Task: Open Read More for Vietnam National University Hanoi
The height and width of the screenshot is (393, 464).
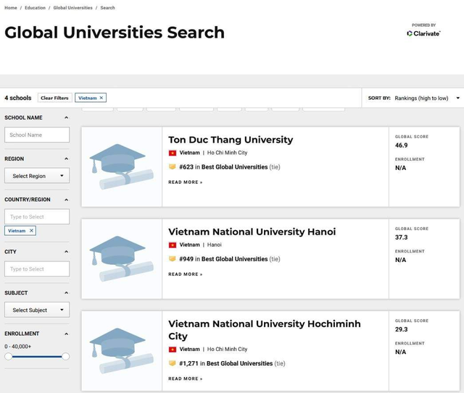Action: coord(186,274)
